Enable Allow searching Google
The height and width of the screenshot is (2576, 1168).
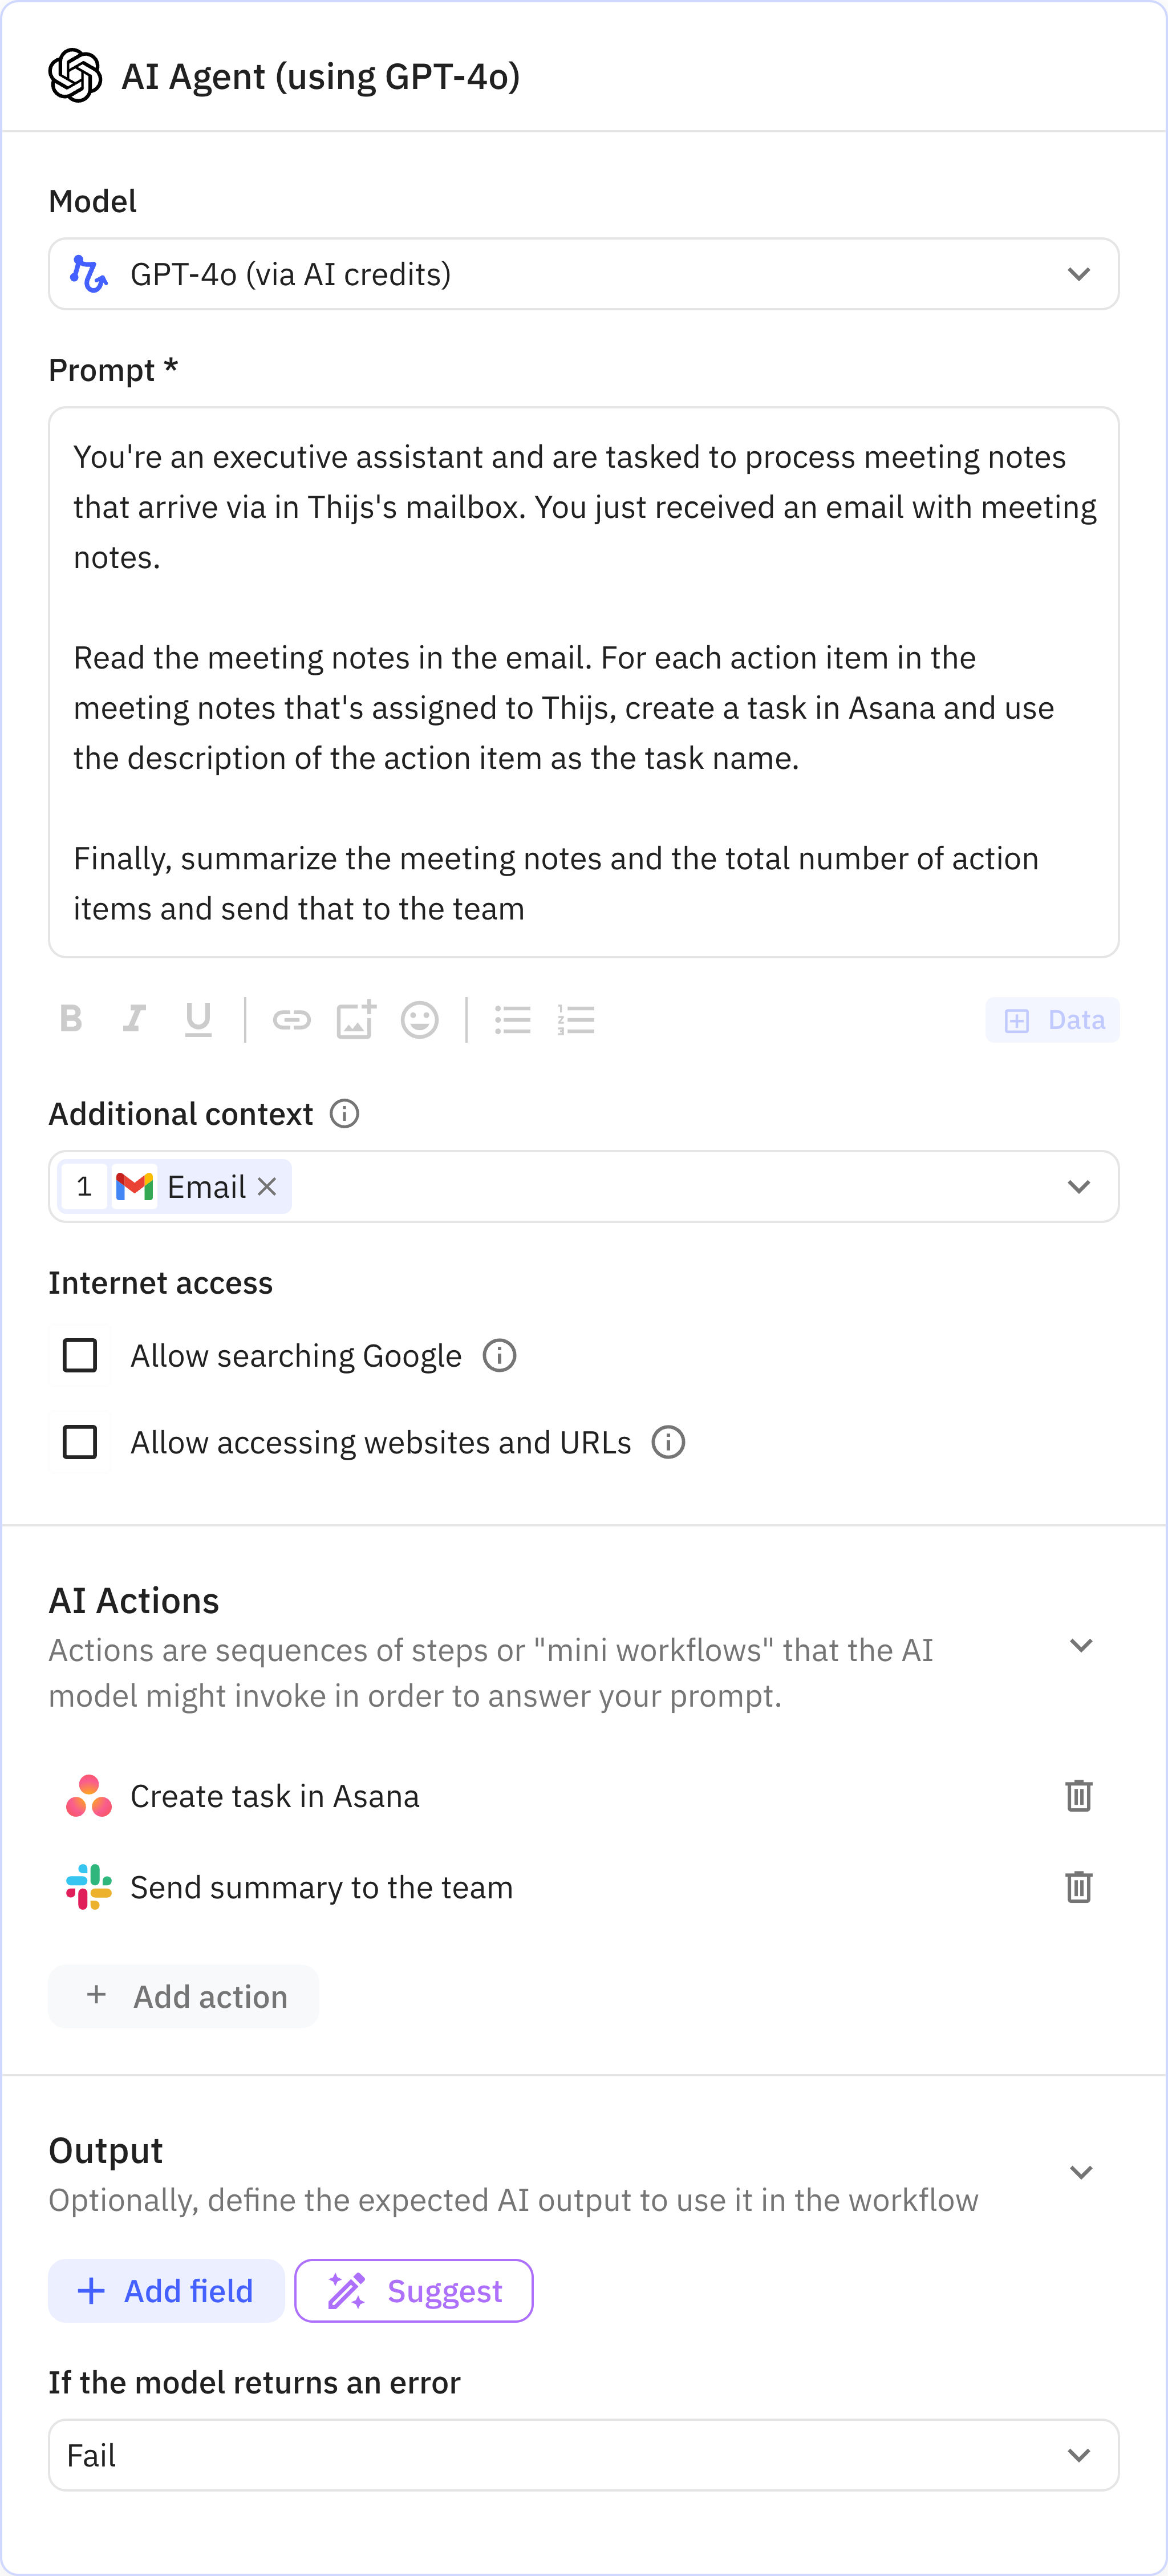(79, 1355)
